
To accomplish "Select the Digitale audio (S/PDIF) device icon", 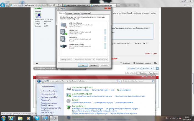I will [x=63, y=46].
